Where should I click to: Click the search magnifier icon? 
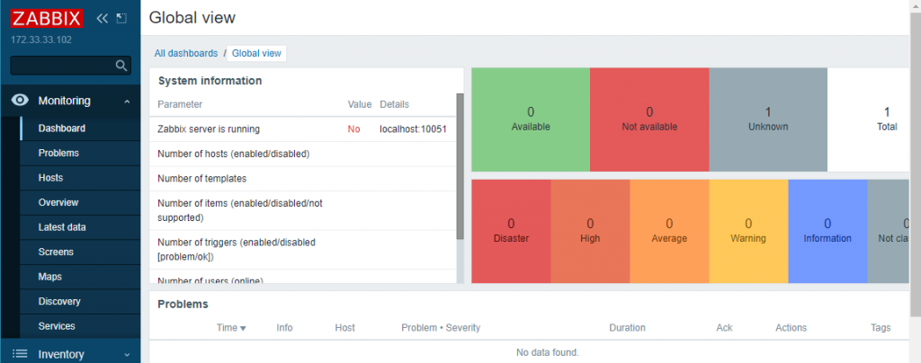pos(122,66)
